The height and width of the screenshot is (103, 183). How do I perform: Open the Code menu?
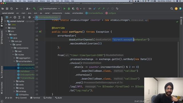(x=36, y=1)
